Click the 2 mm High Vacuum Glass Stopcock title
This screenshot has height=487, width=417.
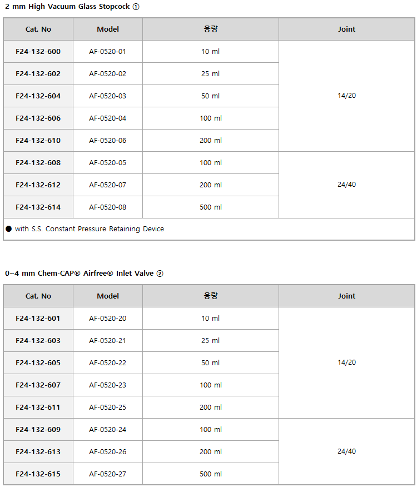(67, 7)
